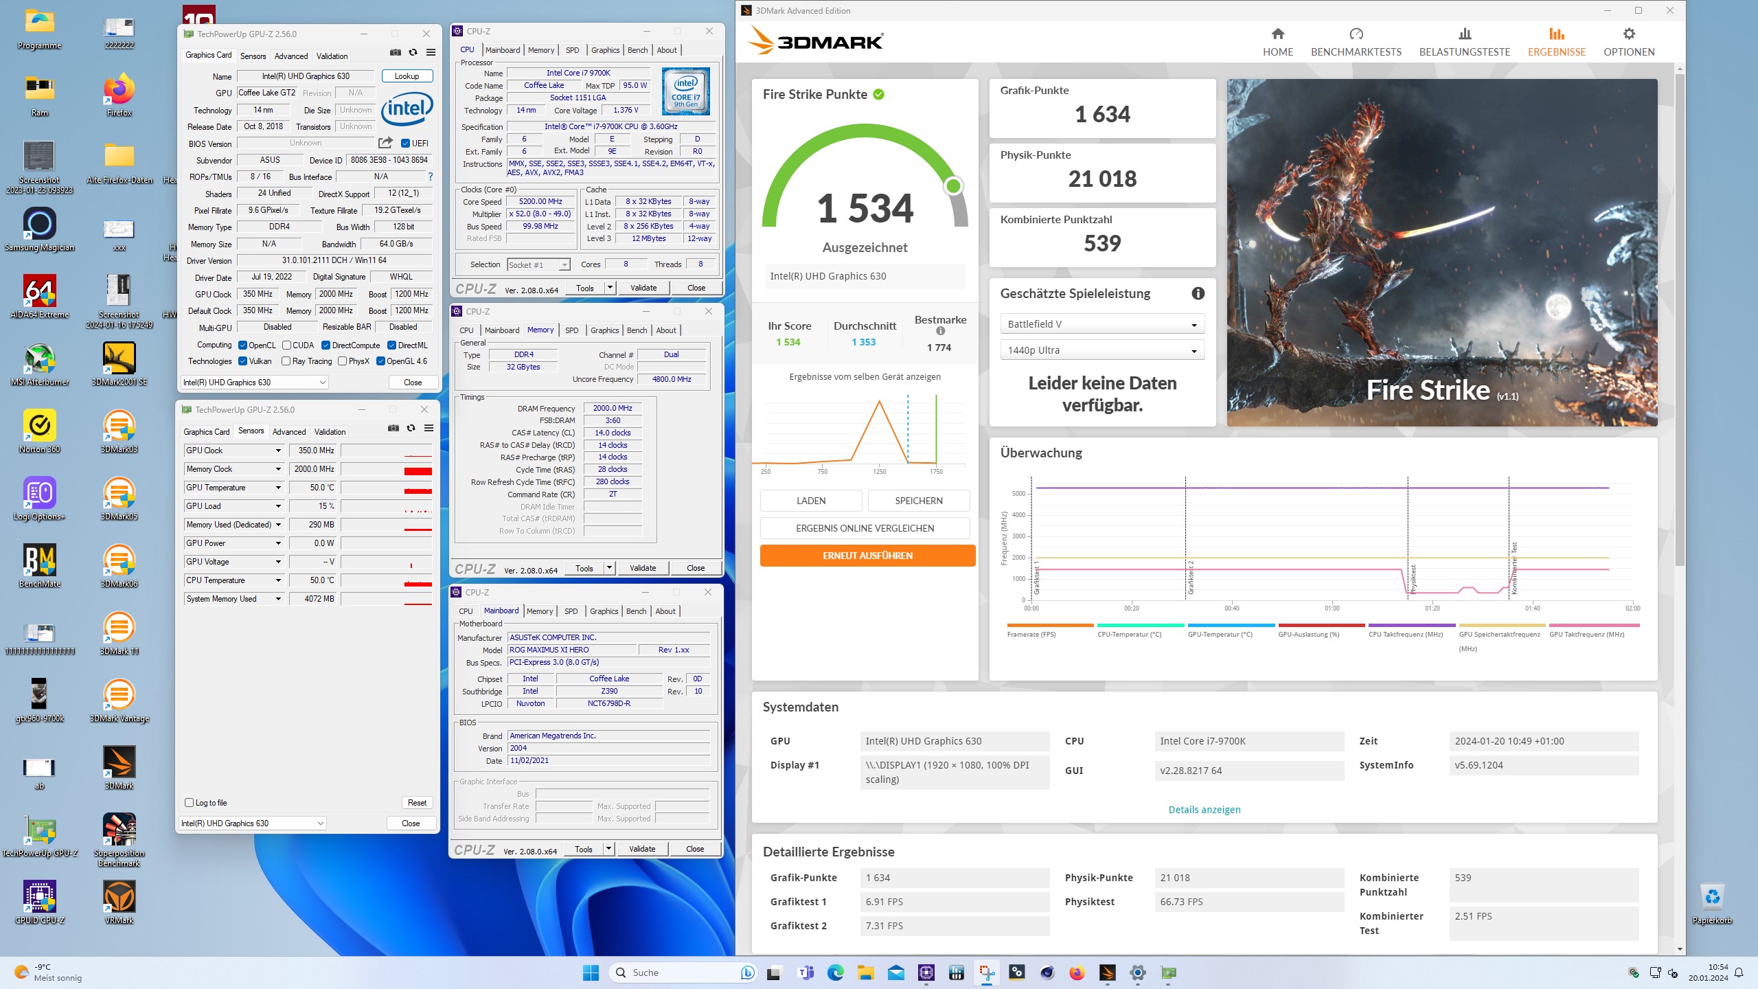Click Validate in CPU-Z Memory window
Viewport: 1758px width, 989px height.
(643, 568)
